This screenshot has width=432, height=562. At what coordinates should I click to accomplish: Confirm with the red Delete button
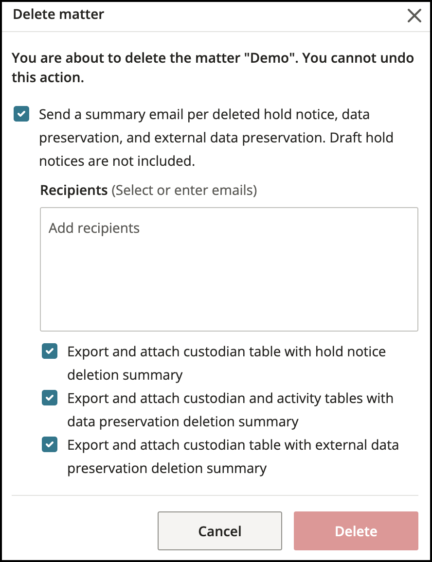pos(356,531)
